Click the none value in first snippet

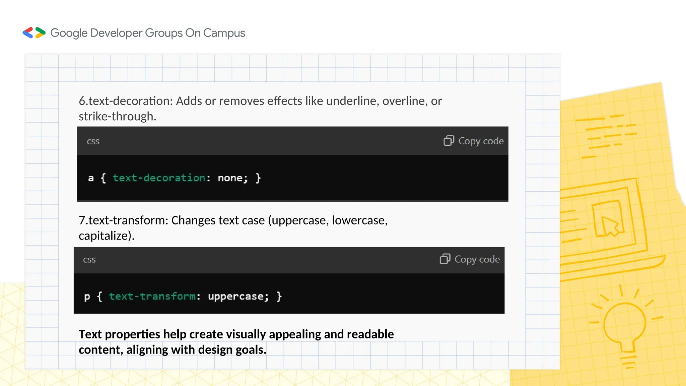click(230, 178)
